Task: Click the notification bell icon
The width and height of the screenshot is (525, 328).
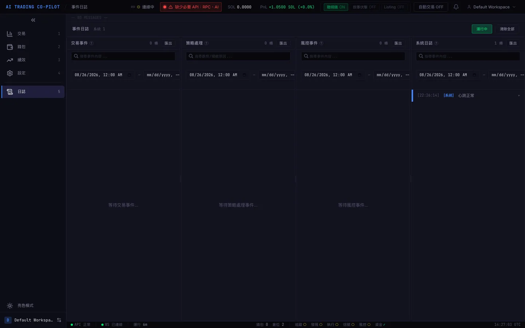Action: (456, 7)
